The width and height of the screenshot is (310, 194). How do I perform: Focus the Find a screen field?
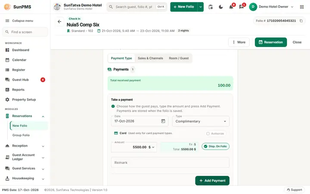(x=25, y=32)
